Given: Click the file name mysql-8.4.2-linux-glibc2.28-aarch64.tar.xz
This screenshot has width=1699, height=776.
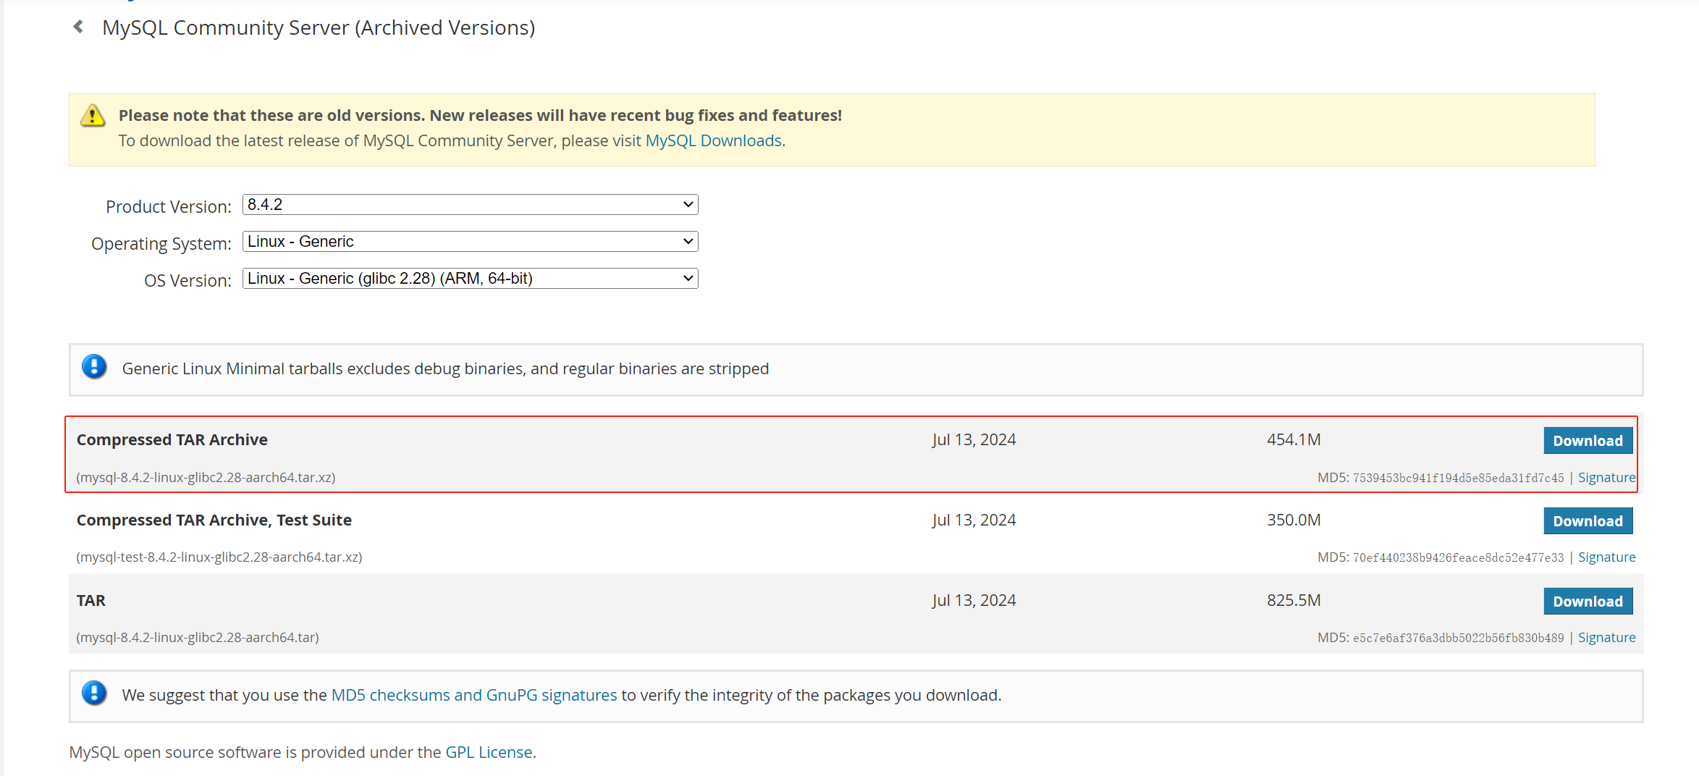Looking at the screenshot, I should tap(206, 478).
